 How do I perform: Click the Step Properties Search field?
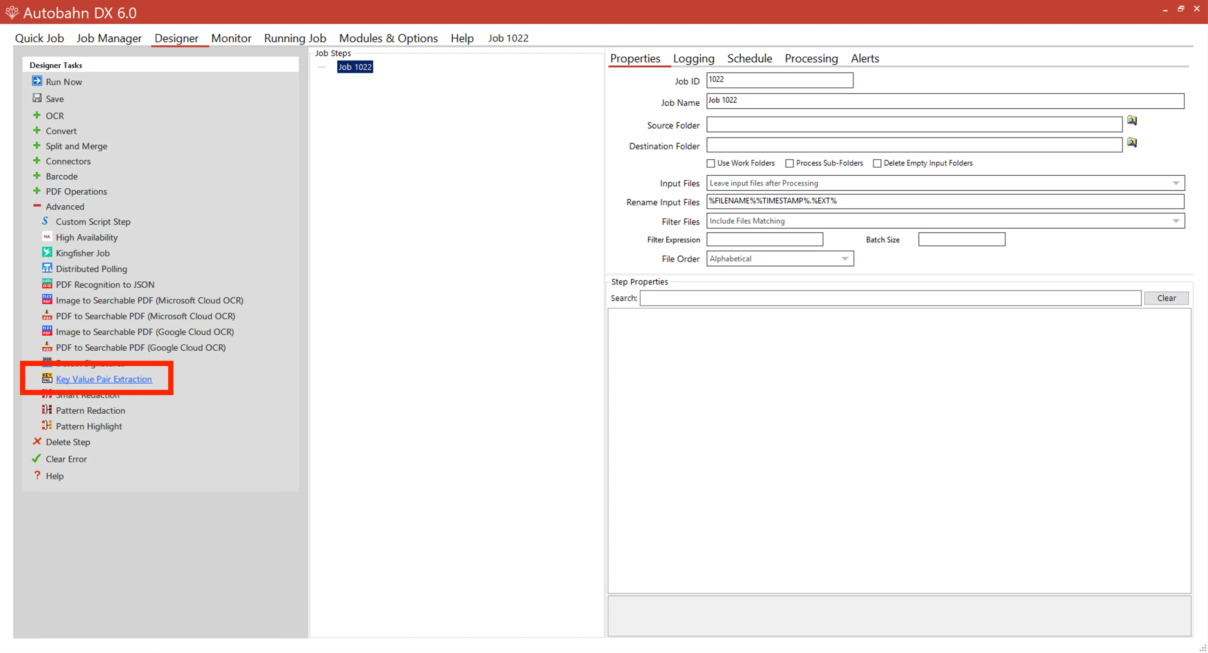[891, 298]
